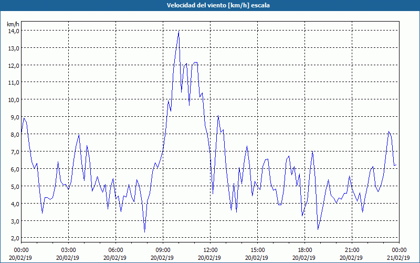The width and height of the screenshot is (420, 263).
Task: Select the "3,0" vertical axis label
Action: coord(15,221)
